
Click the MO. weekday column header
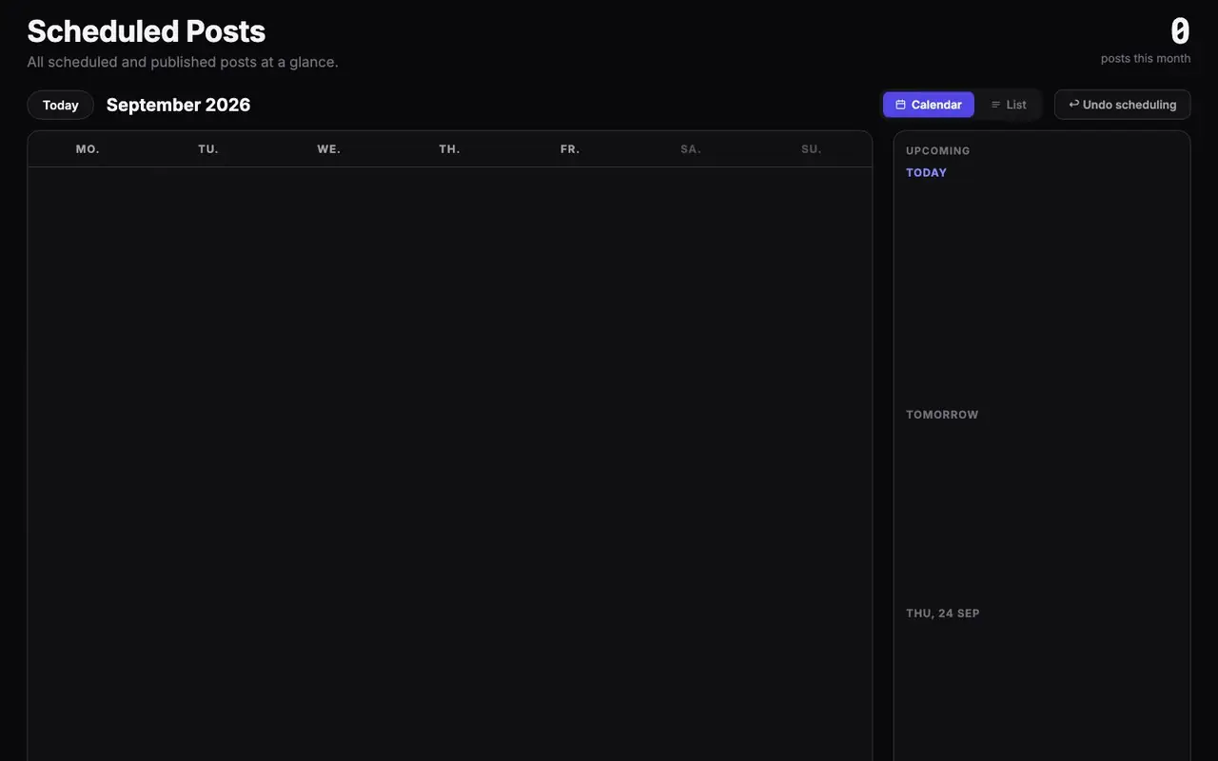pos(88,149)
